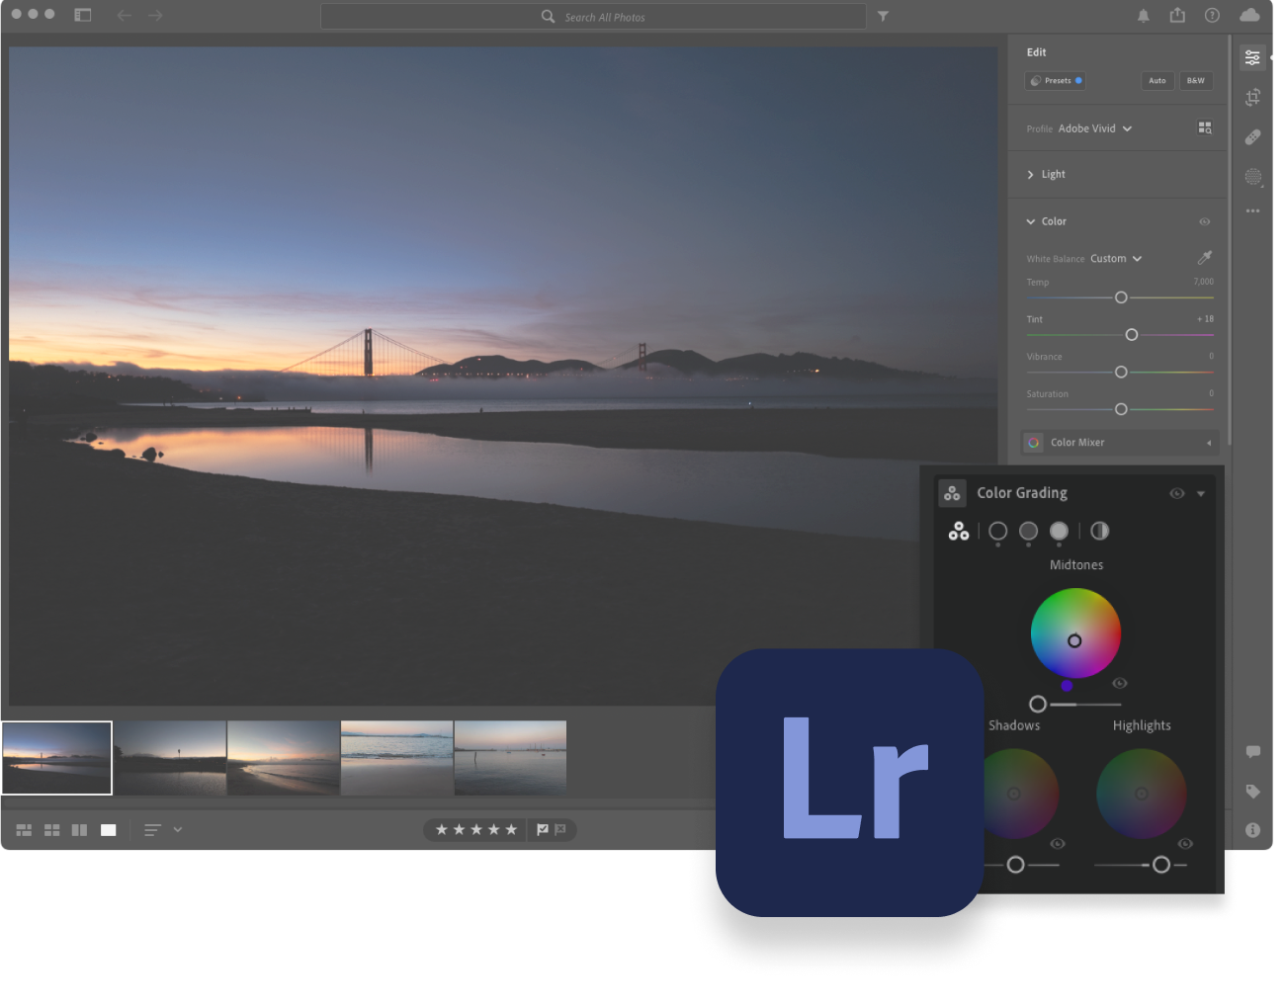Open the keywords tag panel
This screenshot has width=1285, height=1008.
pos(1252,792)
